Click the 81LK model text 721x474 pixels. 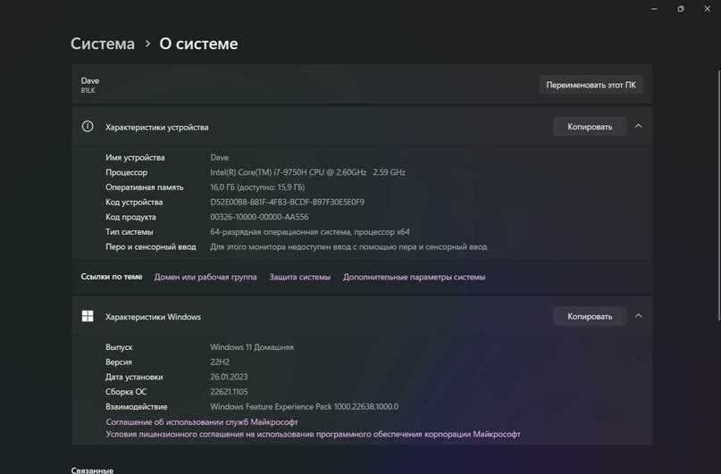(88, 90)
